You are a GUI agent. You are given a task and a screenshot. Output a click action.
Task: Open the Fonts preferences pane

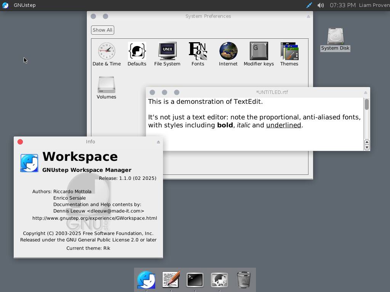click(198, 51)
